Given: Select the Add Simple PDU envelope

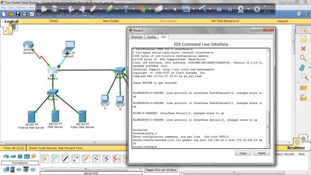Looking at the screenshot, I should [x=303, y=87].
